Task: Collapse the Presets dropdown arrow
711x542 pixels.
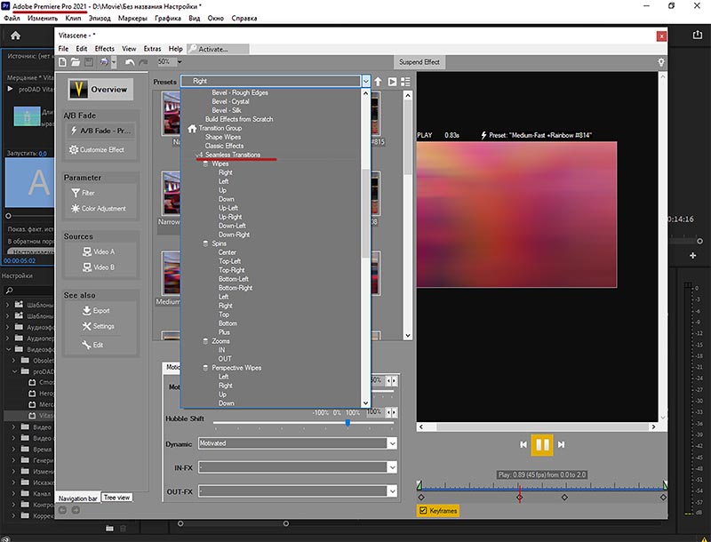Action: [x=366, y=82]
